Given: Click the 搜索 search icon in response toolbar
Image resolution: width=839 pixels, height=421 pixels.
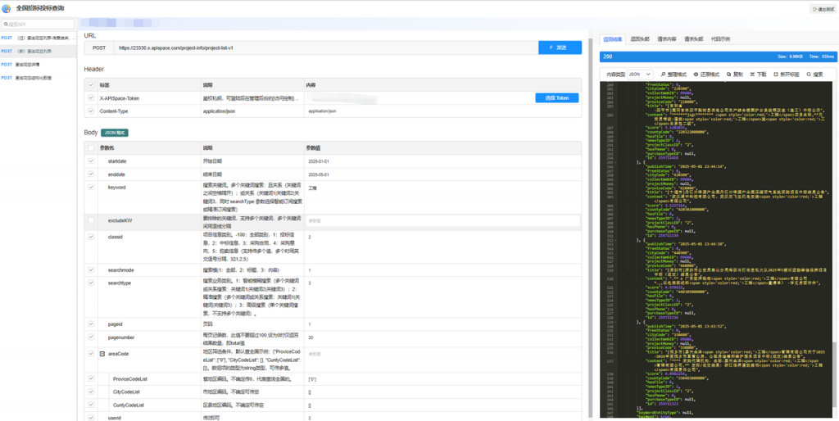Looking at the screenshot, I should 806,74.
